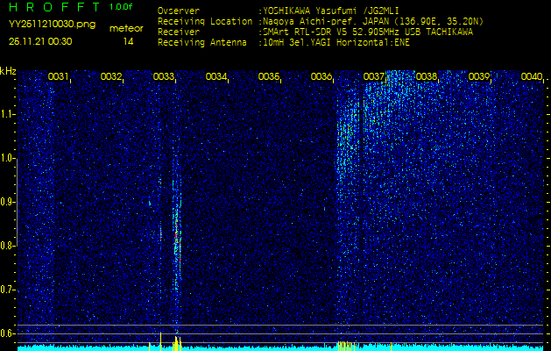Click the 1.0 frequency axis label
This screenshot has height=351, width=551.
pyautogui.click(x=8, y=159)
